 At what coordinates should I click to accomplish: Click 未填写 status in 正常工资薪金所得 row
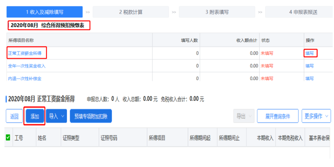point(267,53)
